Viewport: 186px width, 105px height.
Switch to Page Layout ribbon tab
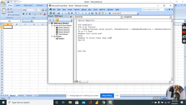28,5
